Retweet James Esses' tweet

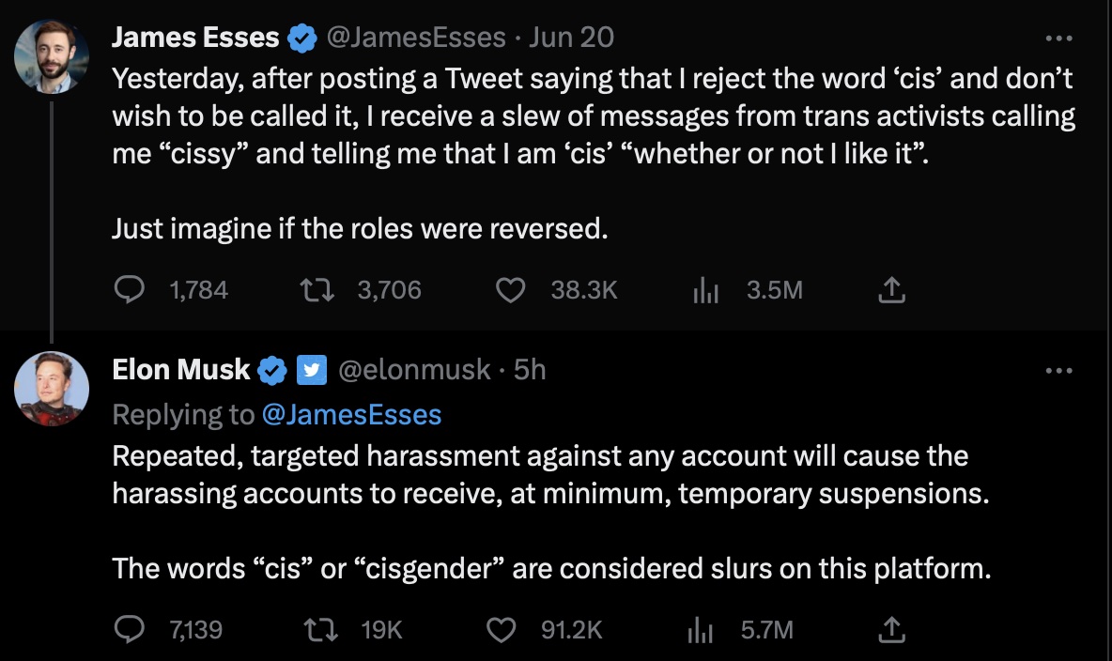pyautogui.click(x=317, y=290)
